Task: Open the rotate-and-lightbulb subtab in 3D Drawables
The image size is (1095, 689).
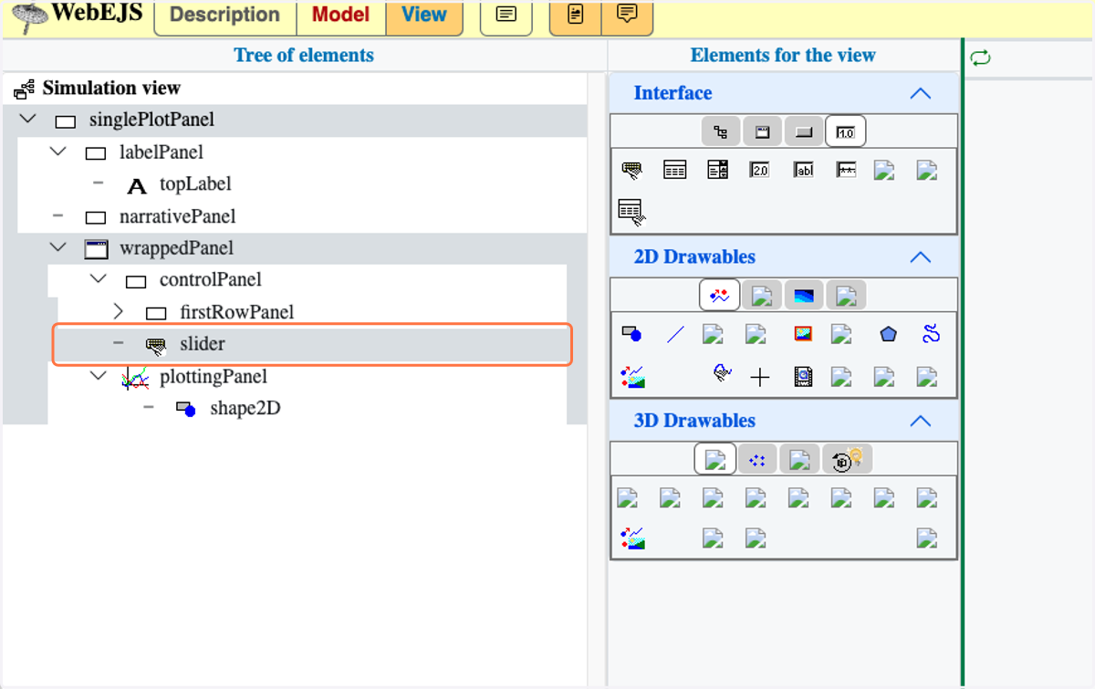Action: (x=848, y=460)
